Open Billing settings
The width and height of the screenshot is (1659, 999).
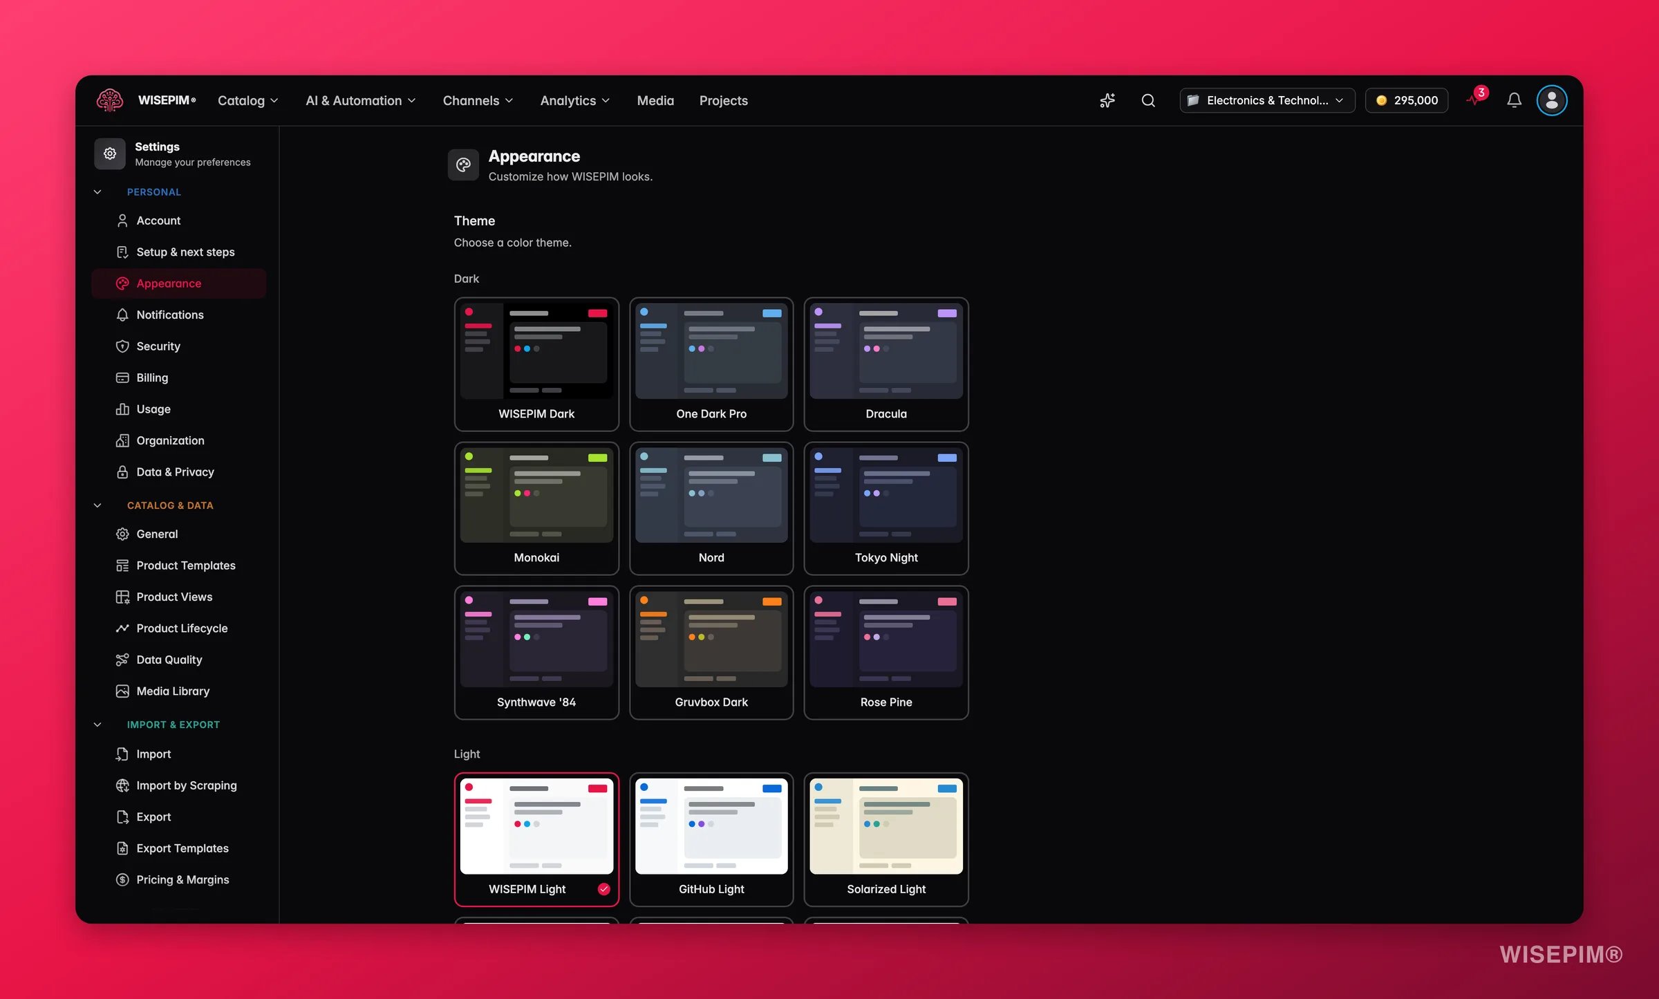click(x=178, y=377)
